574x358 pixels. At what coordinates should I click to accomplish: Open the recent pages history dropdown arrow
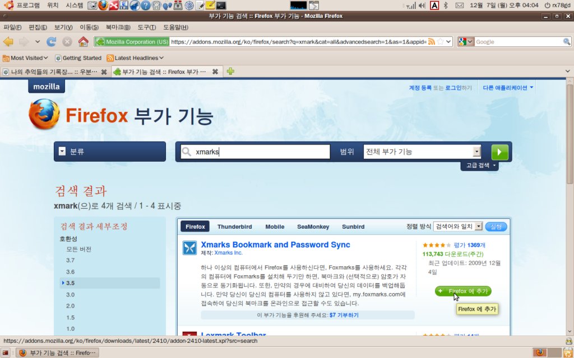click(38, 41)
